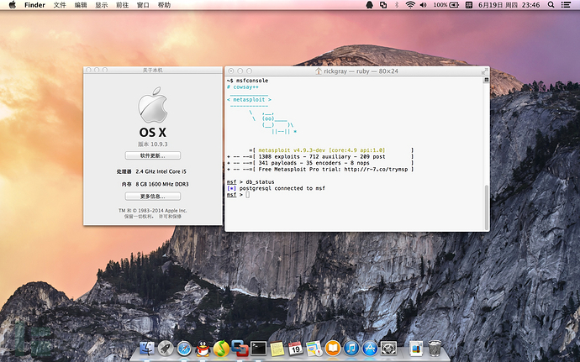Open the document stack in Dock

click(416, 349)
